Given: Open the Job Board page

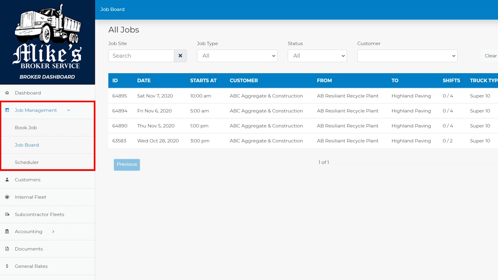Looking at the screenshot, I should 27,145.
